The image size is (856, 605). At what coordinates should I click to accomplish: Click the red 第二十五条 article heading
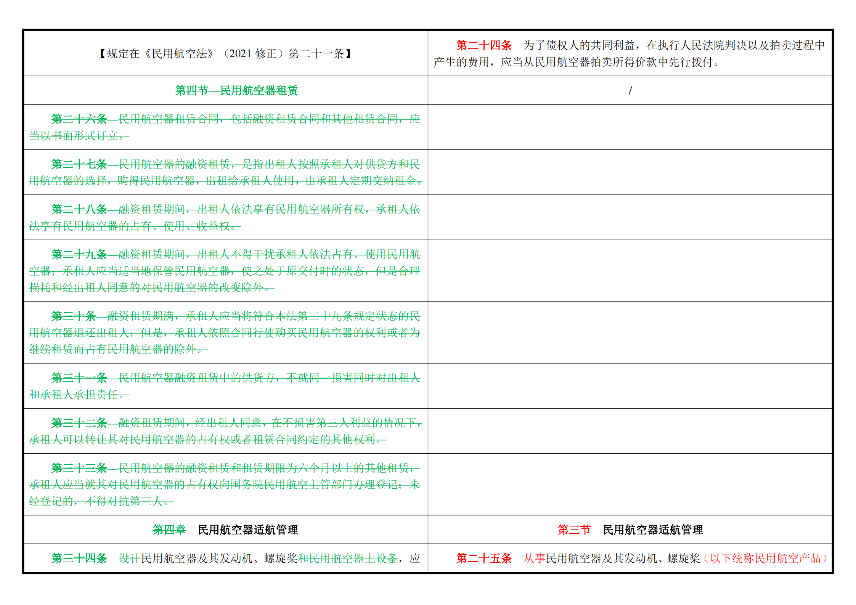click(x=483, y=558)
